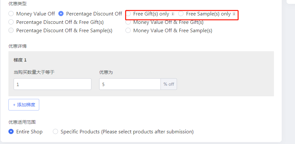Click the 优惠类型 section label

[x=18, y=4]
